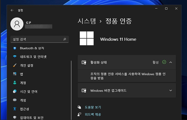Click the time and language clock icon
187x120 pixels.
(15, 91)
